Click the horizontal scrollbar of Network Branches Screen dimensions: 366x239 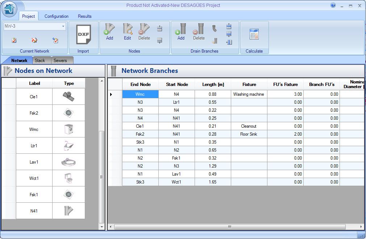coord(229,227)
